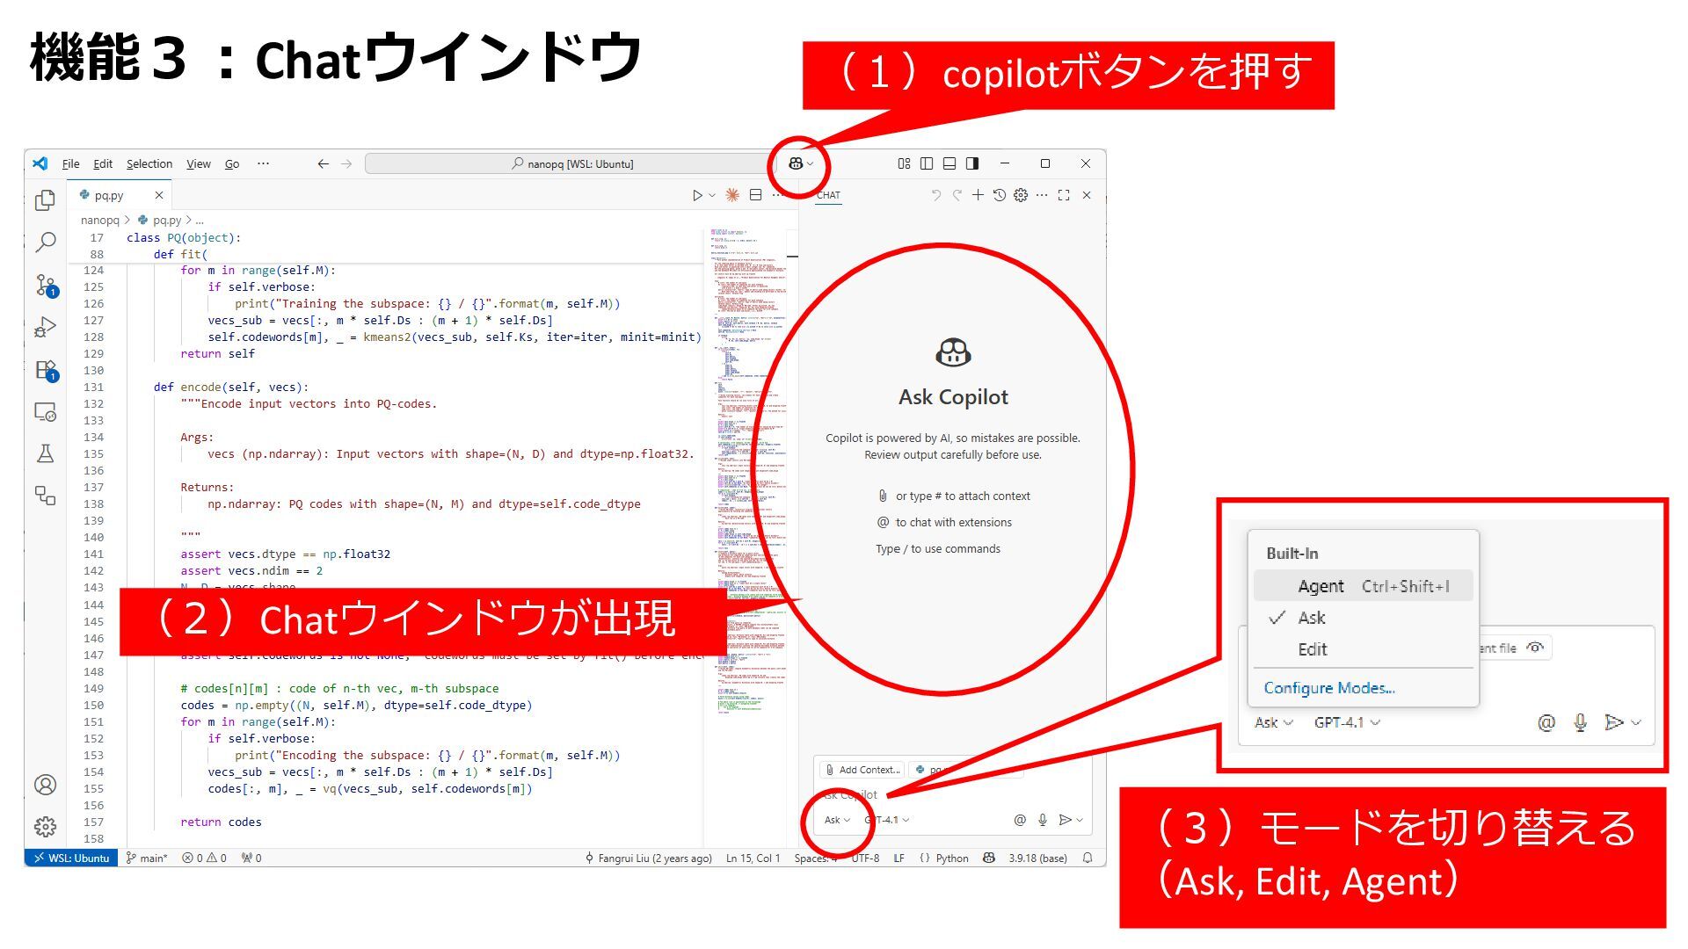Open Customize Layout icon in title bar
1688x949 pixels.
904,163
